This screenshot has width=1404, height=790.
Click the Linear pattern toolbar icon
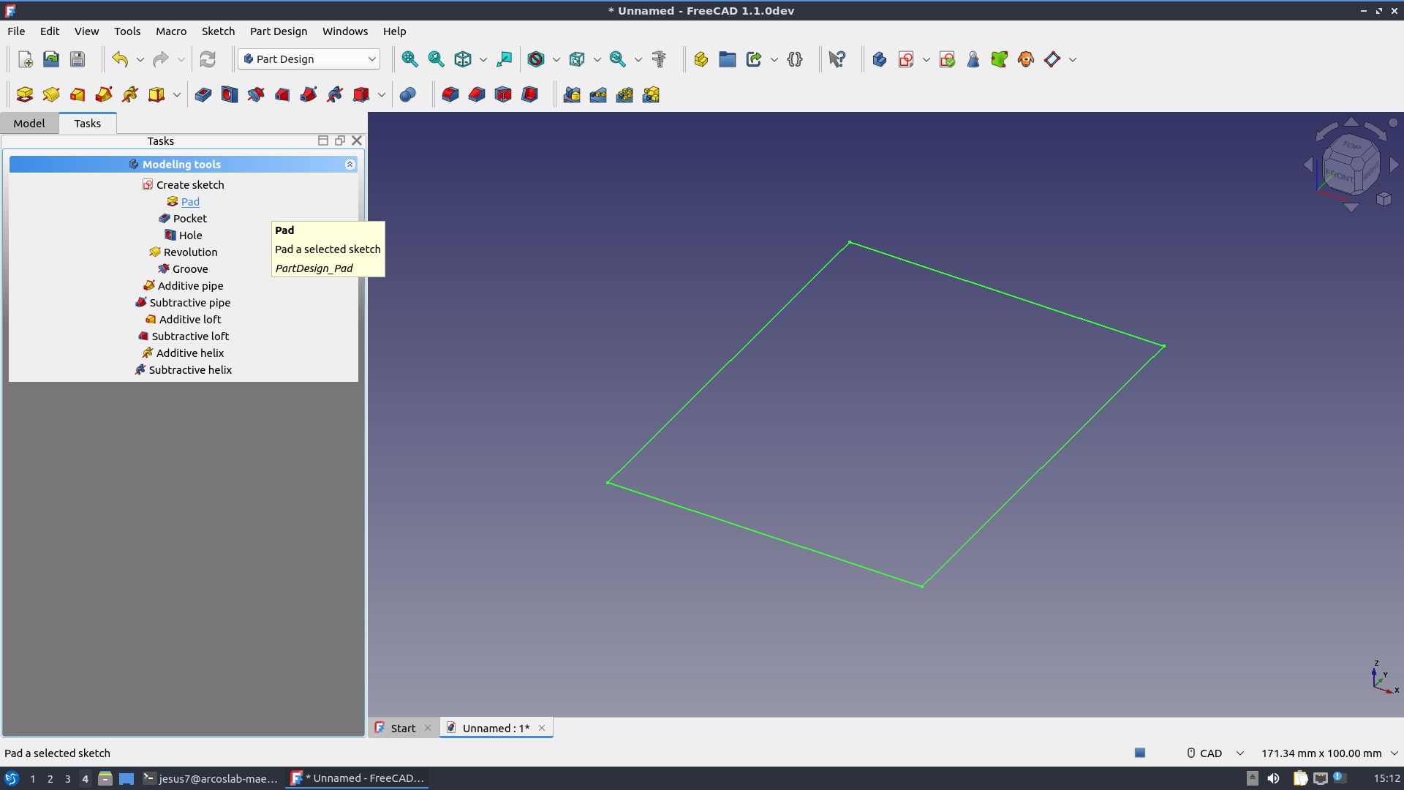pos(598,94)
